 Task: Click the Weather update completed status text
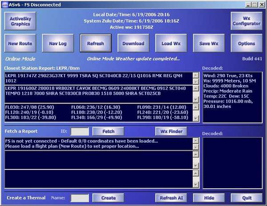(133, 59)
